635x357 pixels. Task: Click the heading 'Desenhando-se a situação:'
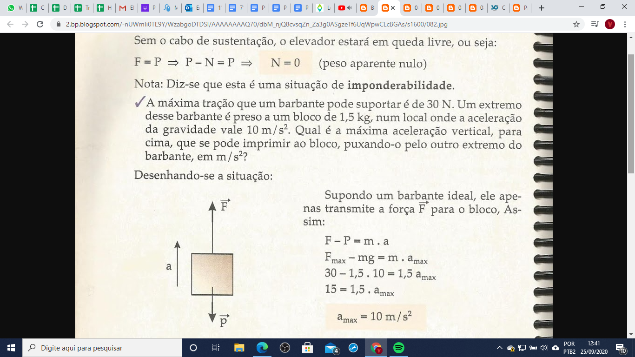tap(203, 176)
